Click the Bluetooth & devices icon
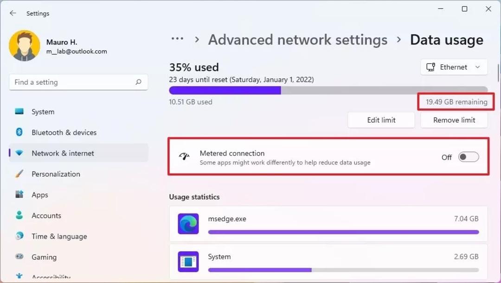Viewport: 501px width, 283px height. 19,132
